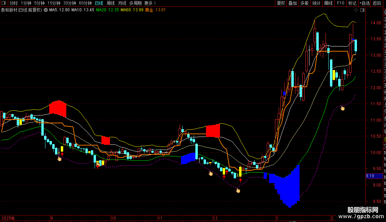This screenshot has width=386, height=222.
Task: Click the 14.00 price axis label
Action: 376,23
